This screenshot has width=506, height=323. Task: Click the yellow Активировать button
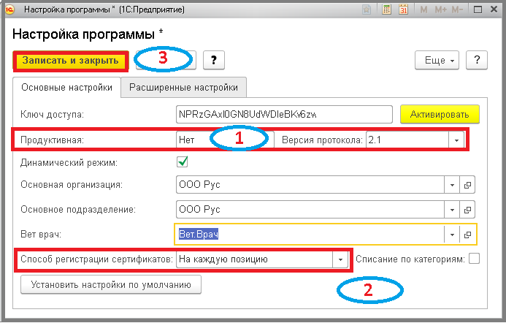(440, 114)
